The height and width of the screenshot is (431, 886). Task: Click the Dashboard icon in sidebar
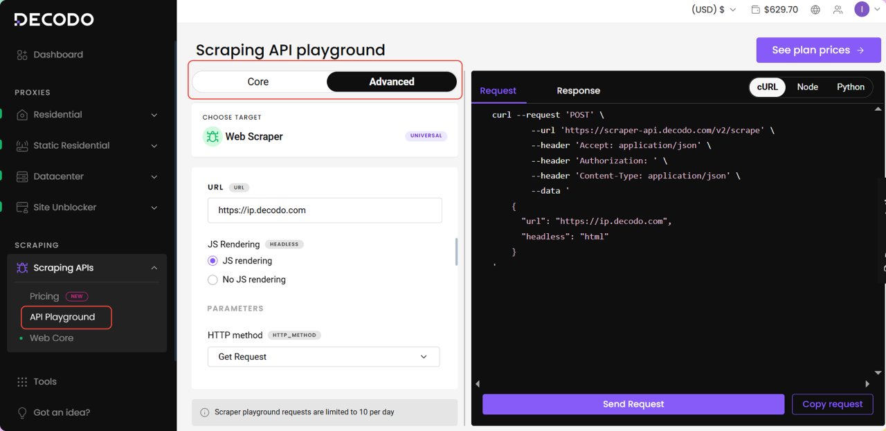[x=22, y=55]
